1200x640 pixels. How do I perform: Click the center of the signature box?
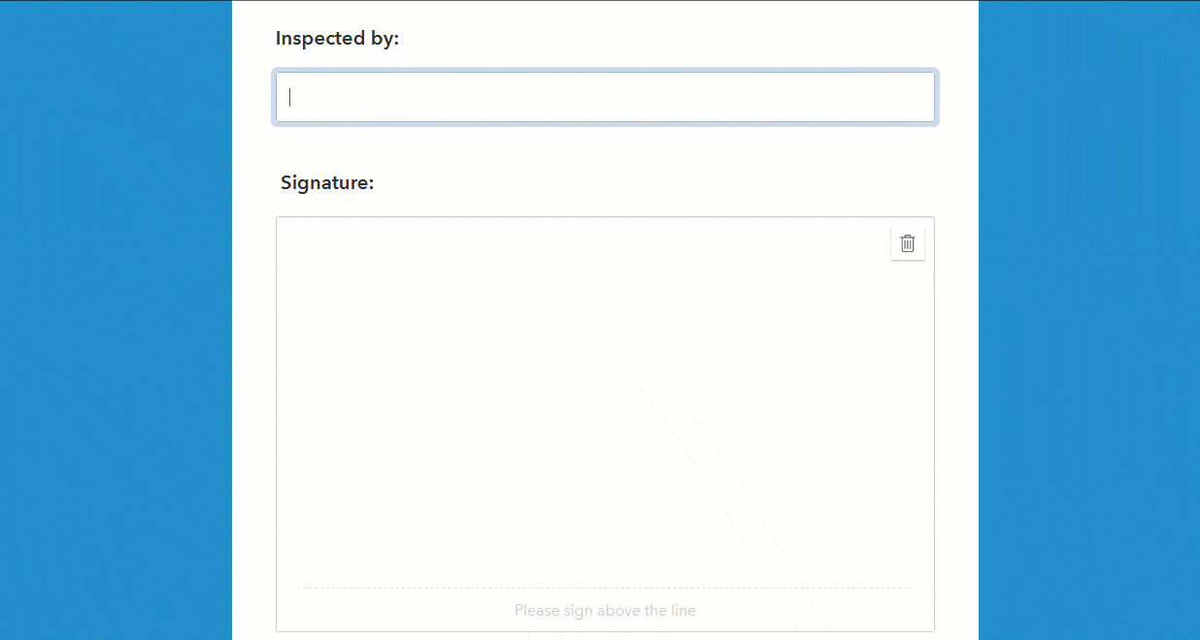[x=605, y=424]
